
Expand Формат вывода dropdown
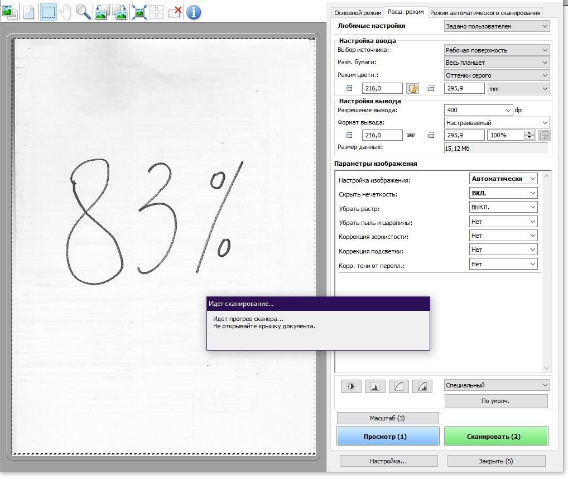click(x=497, y=122)
